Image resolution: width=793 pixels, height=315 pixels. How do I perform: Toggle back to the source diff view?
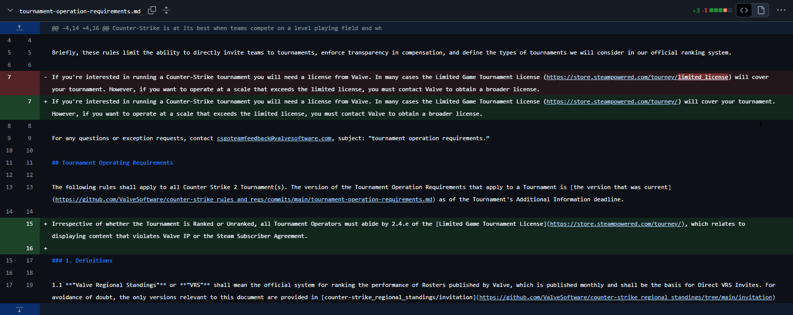tap(744, 10)
